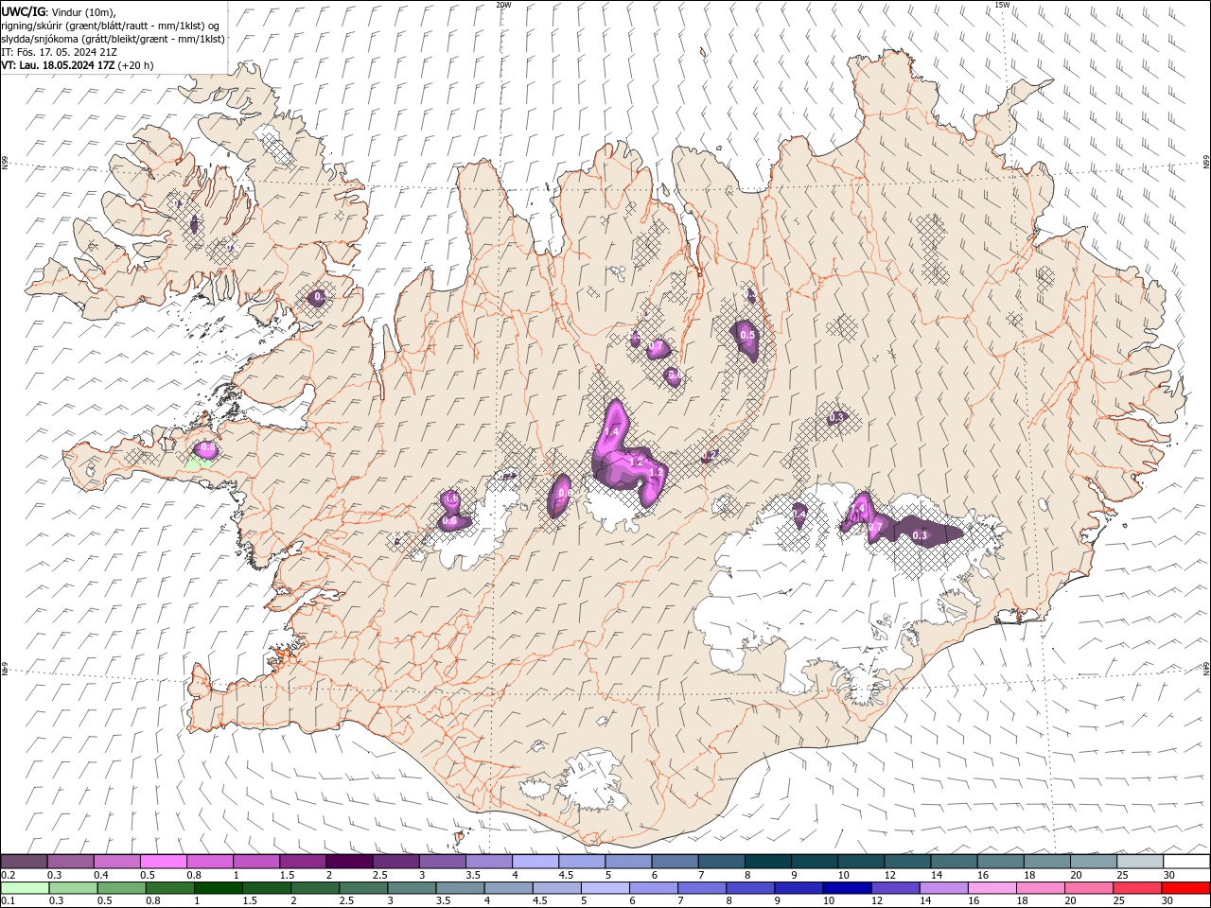Click the 'slydda/snjókoma' legend description line
Image resolution: width=1211 pixels, height=908 pixels.
(x=113, y=39)
